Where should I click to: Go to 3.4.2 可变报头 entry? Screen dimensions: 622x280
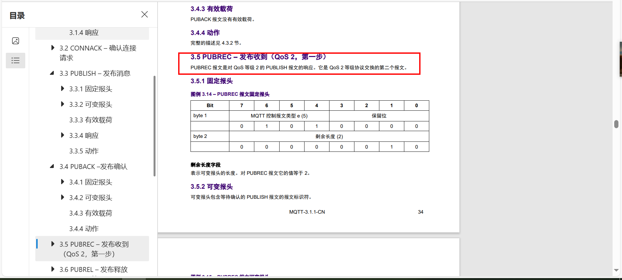click(x=91, y=198)
